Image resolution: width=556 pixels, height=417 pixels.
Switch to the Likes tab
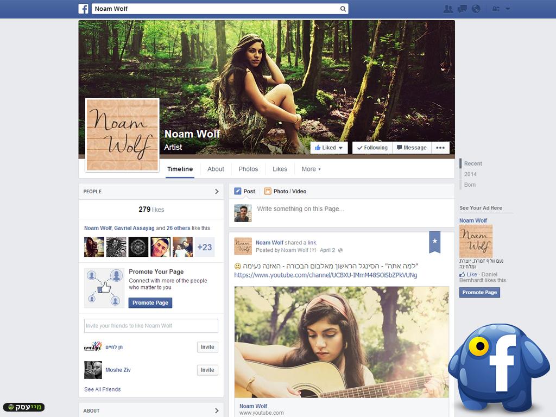pyautogui.click(x=280, y=169)
